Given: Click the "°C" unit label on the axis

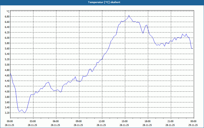Looking at the screenshot, I should [8, 12].
